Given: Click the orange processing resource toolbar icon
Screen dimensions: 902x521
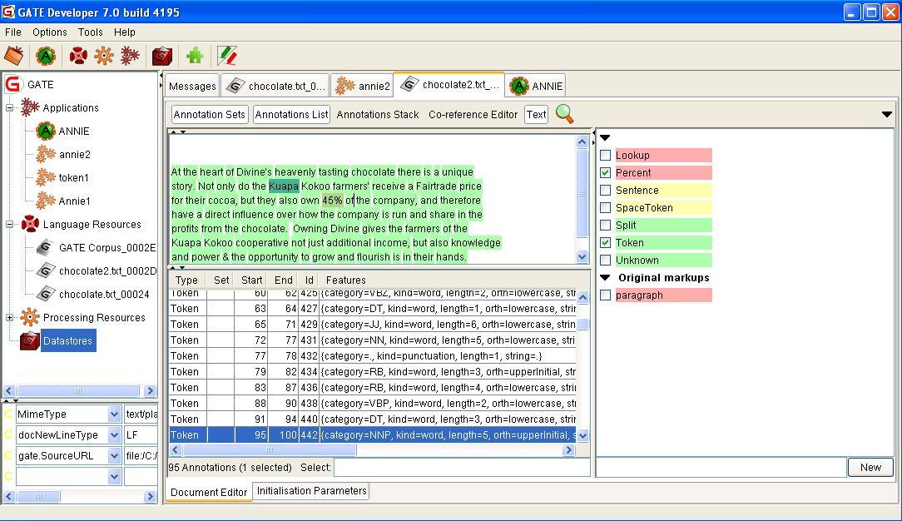Looking at the screenshot, I should point(104,56).
